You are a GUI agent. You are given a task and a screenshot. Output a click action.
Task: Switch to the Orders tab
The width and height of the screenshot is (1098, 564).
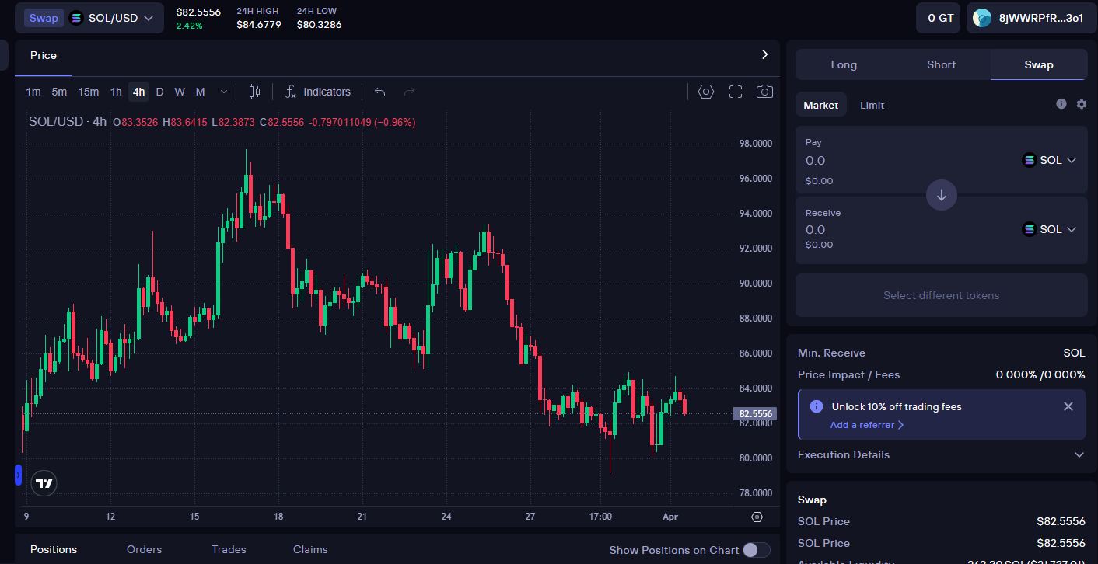(144, 549)
